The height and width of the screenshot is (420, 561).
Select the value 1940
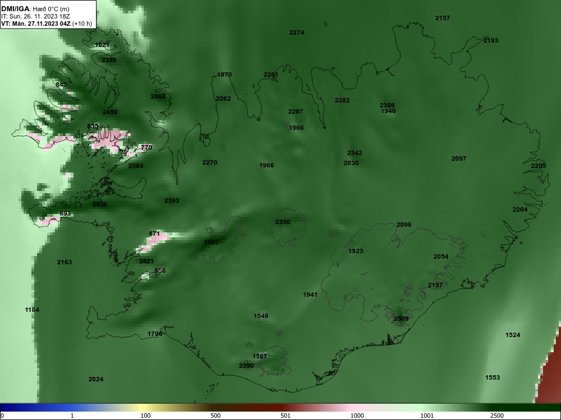pos(388,111)
